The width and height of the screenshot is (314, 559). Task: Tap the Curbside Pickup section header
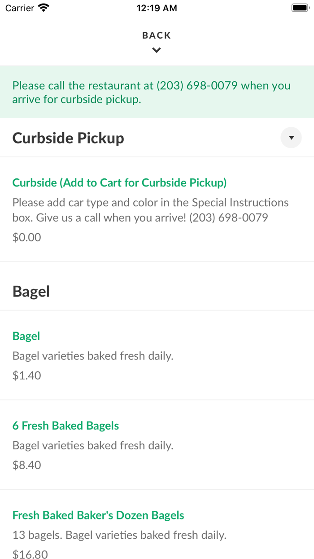(x=68, y=138)
